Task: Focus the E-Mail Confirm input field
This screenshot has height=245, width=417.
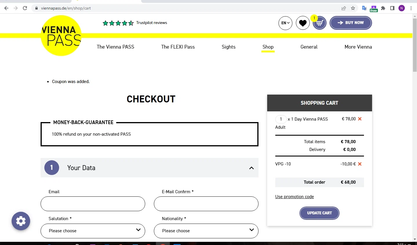Action: point(206,204)
